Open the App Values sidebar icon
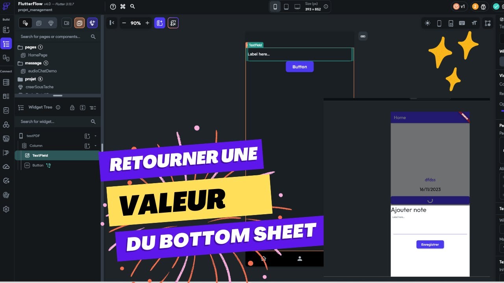The image size is (504, 283). point(6,110)
